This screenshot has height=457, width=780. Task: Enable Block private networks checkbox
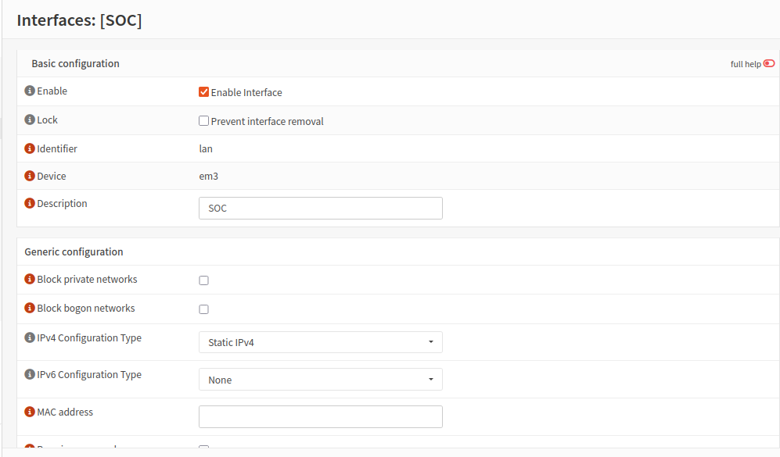tap(204, 280)
